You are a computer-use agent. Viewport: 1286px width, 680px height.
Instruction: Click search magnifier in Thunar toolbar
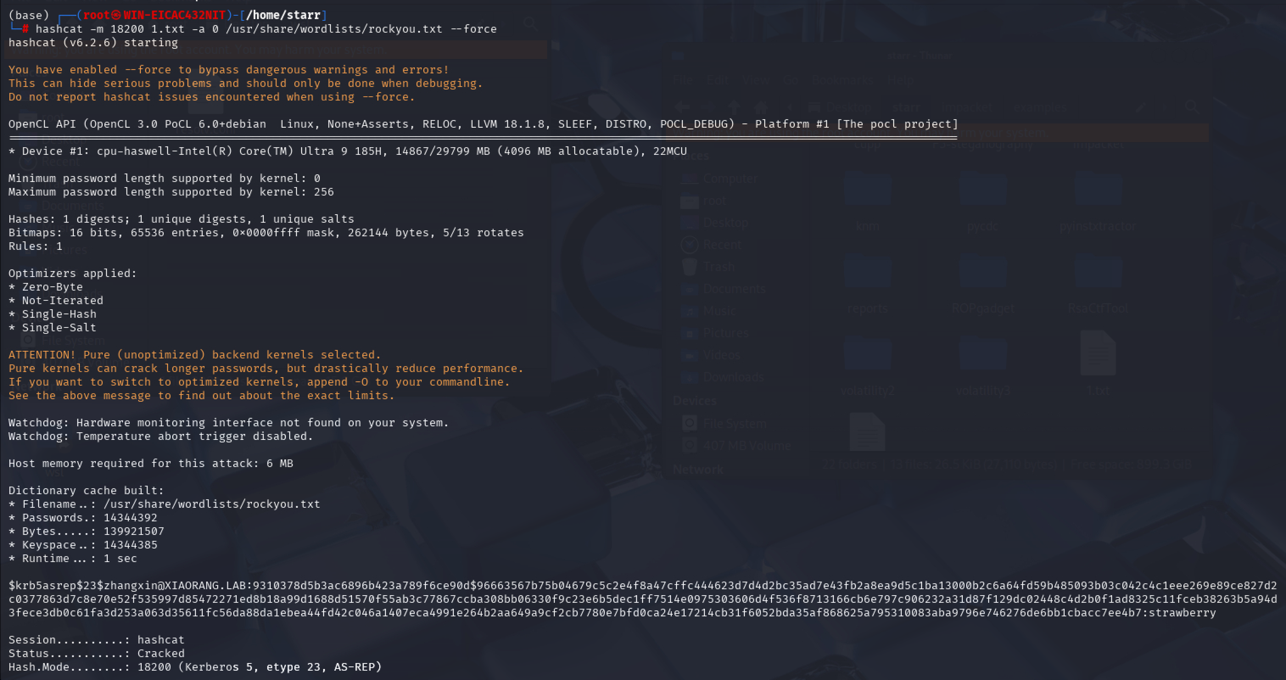point(1193,107)
